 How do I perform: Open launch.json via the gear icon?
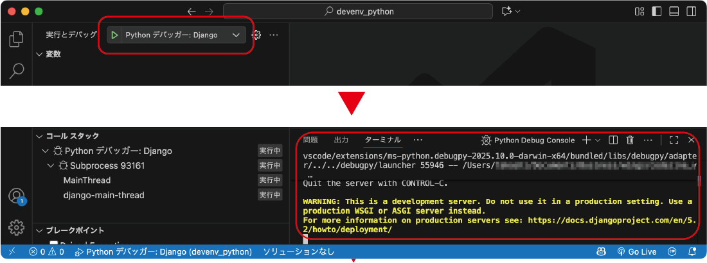click(x=256, y=35)
